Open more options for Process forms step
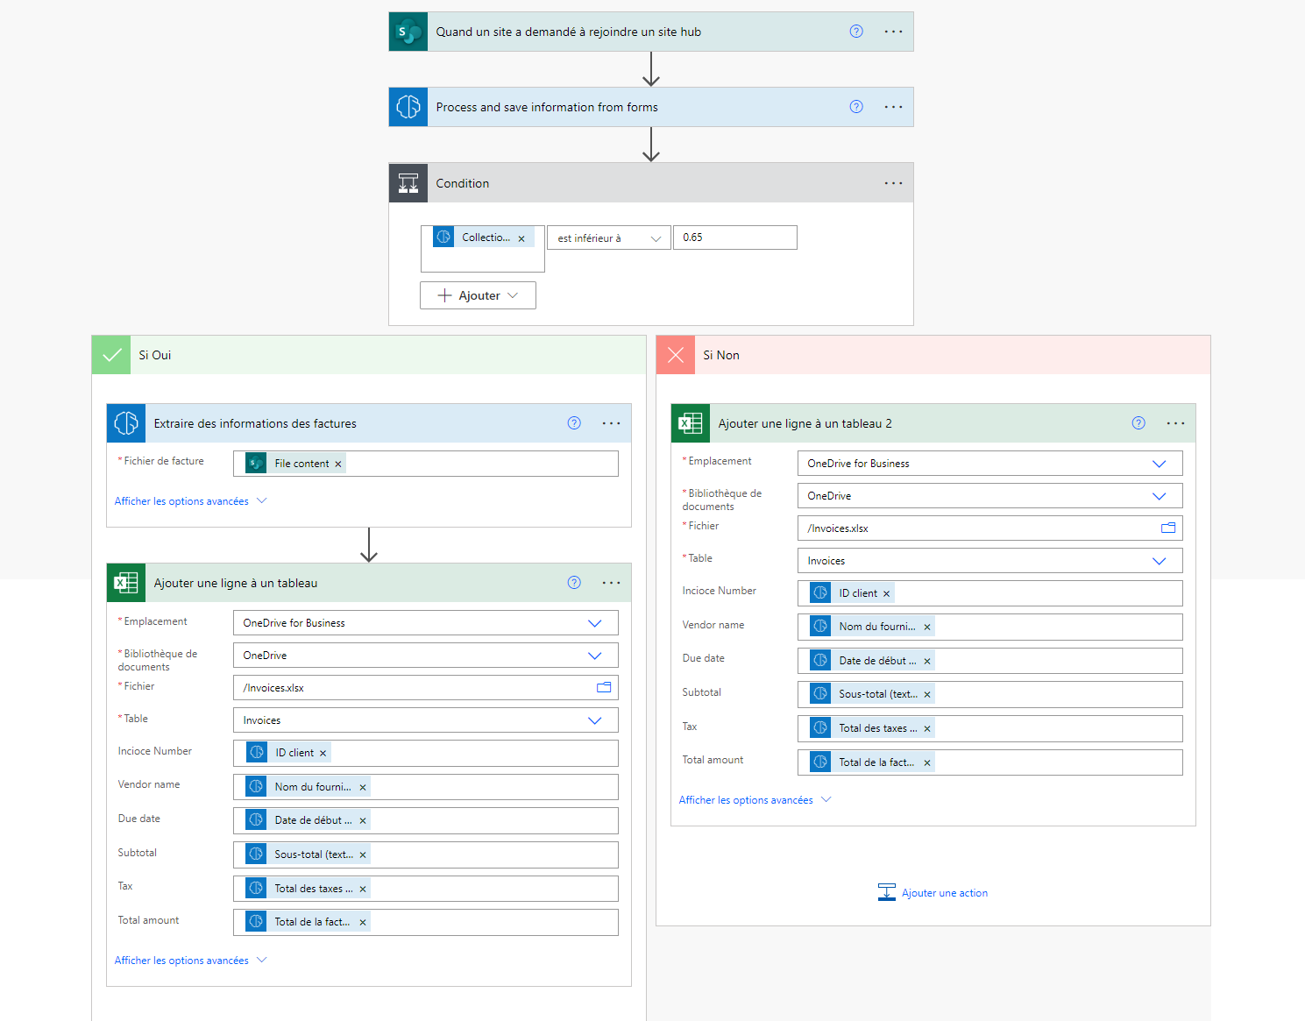1305x1021 pixels. (x=893, y=107)
